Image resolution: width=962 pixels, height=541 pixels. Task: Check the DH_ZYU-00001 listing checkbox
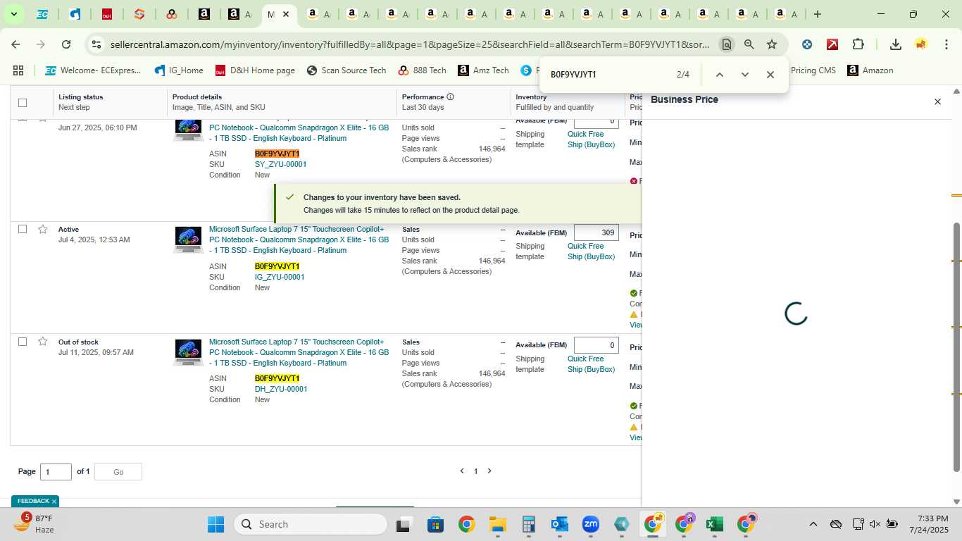23,342
